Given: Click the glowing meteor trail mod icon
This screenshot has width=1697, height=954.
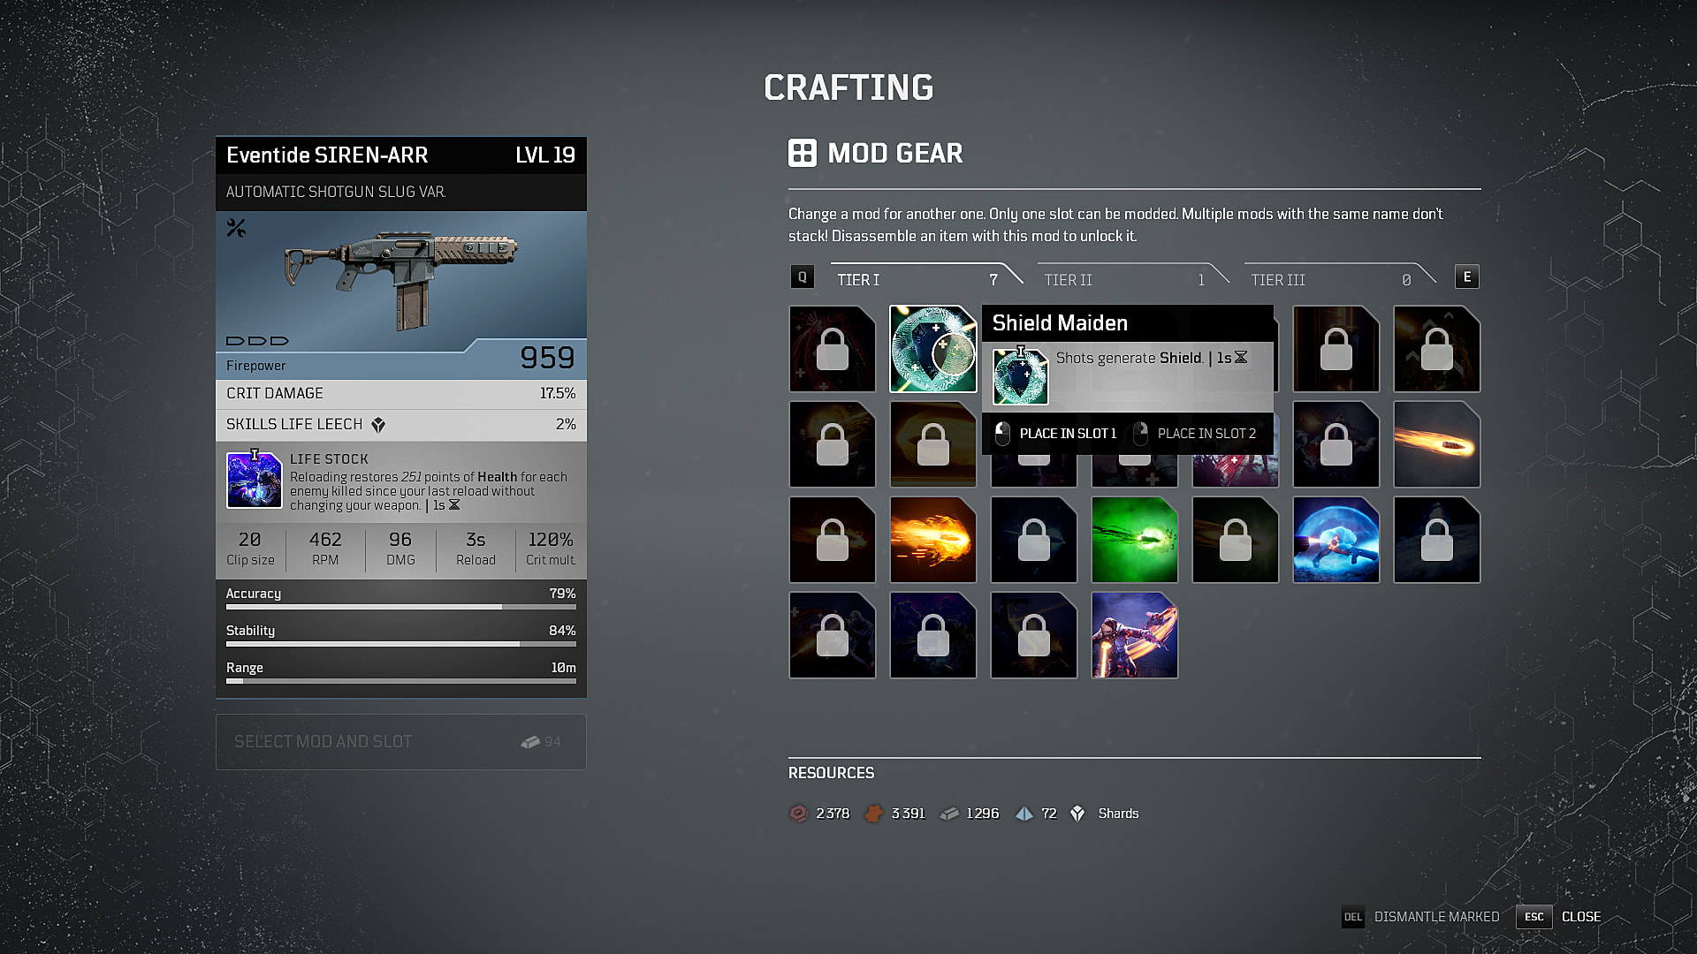Looking at the screenshot, I should 1436,443.
